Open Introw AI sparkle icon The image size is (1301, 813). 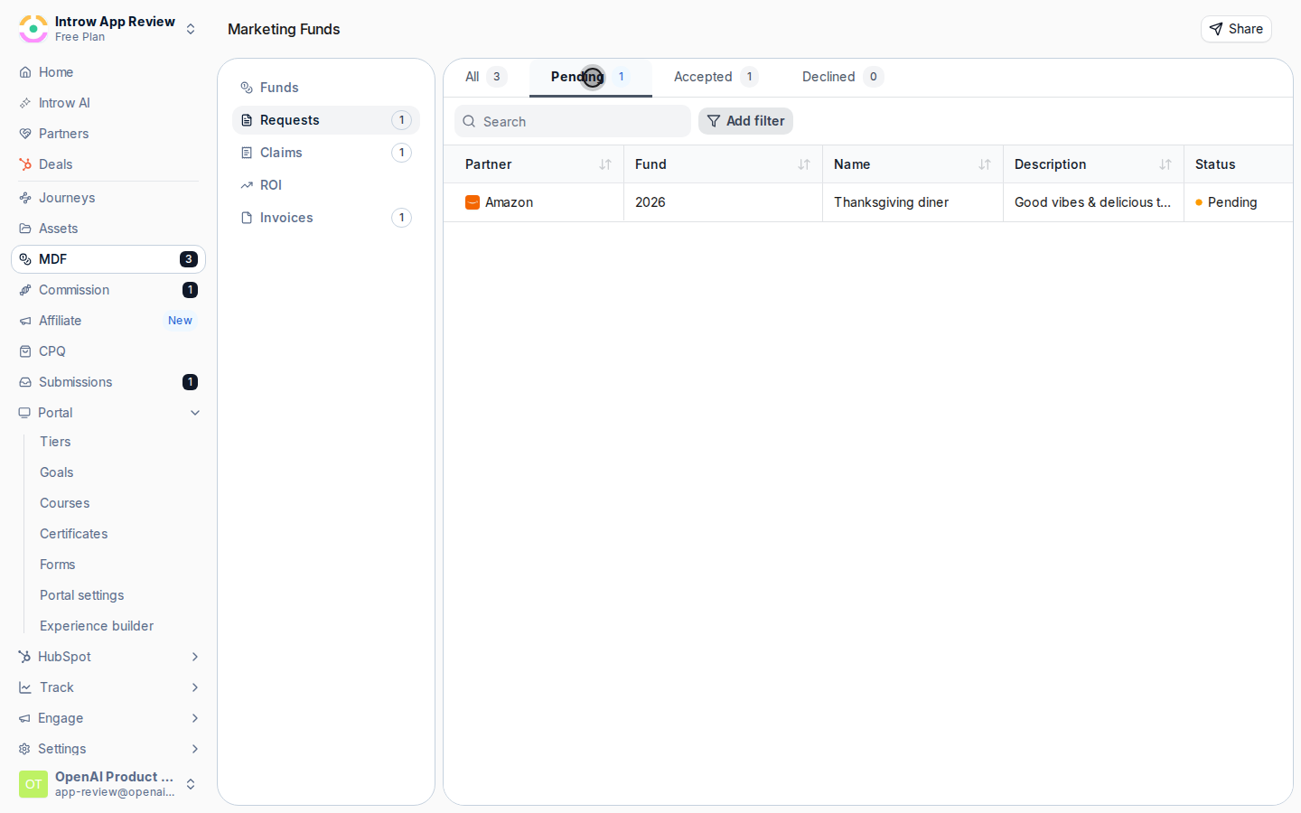coord(25,103)
